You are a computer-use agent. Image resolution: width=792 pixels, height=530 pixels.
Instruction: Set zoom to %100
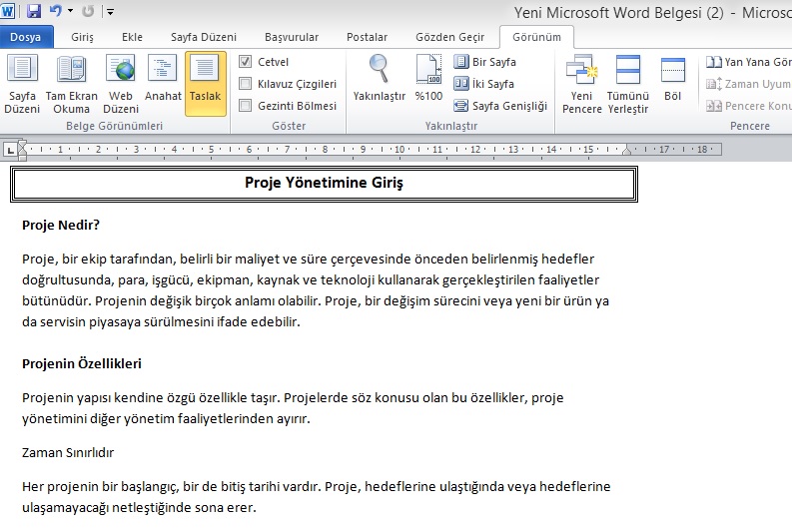click(x=428, y=80)
